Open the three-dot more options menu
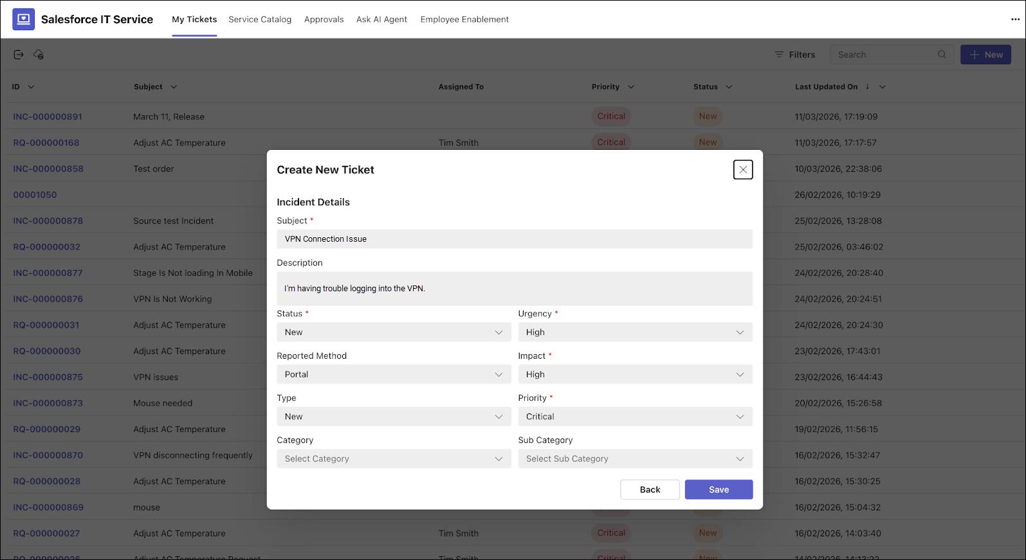This screenshot has height=560, width=1026. pyautogui.click(x=1015, y=19)
